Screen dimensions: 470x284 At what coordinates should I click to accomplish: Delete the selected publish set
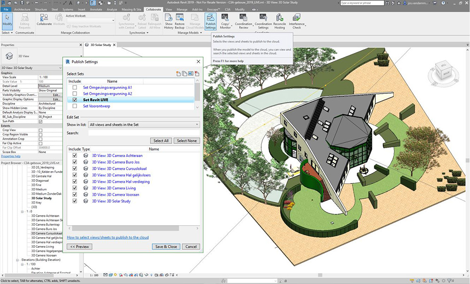(x=196, y=73)
